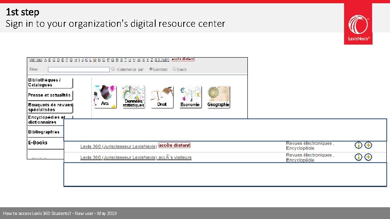Open the Bibliographies category
Viewport: 390px width, 219px height.
45,132
